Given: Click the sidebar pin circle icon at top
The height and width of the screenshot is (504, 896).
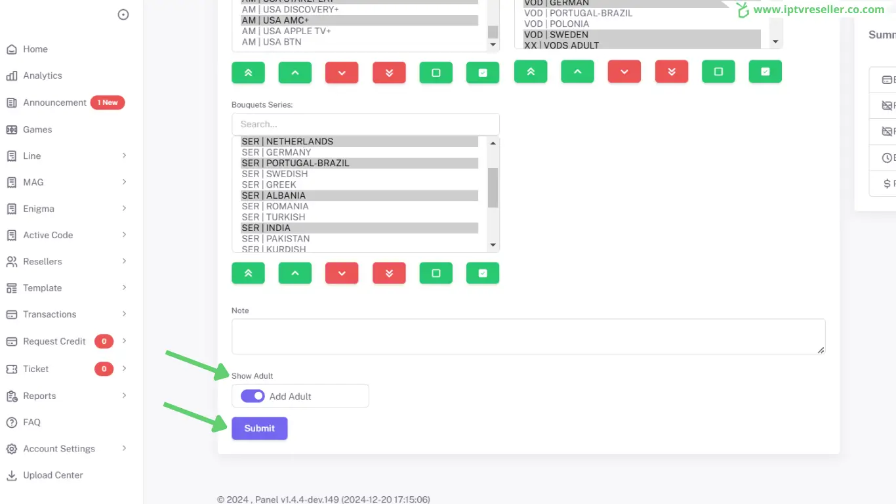Looking at the screenshot, I should tap(123, 15).
